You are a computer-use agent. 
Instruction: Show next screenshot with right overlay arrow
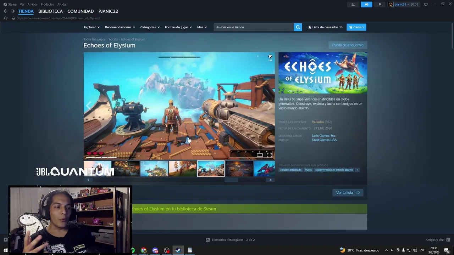point(270,105)
